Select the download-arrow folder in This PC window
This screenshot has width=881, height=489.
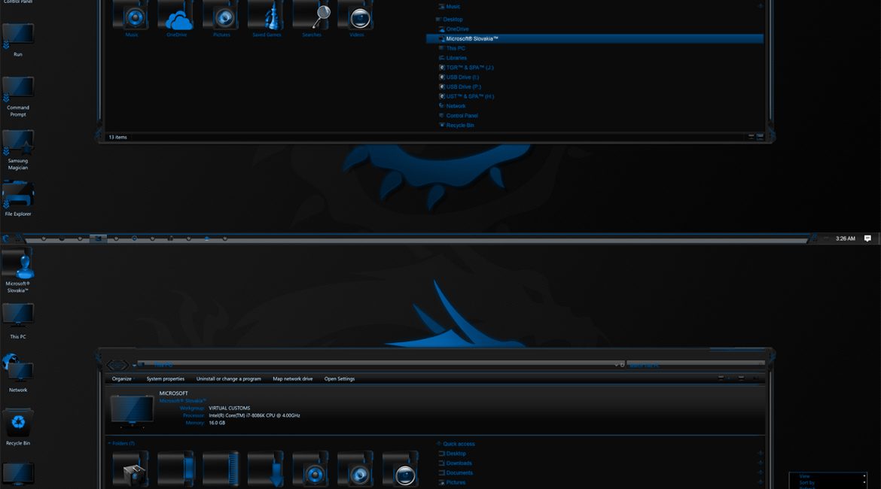pyautogui.click(x=265, y=468)
